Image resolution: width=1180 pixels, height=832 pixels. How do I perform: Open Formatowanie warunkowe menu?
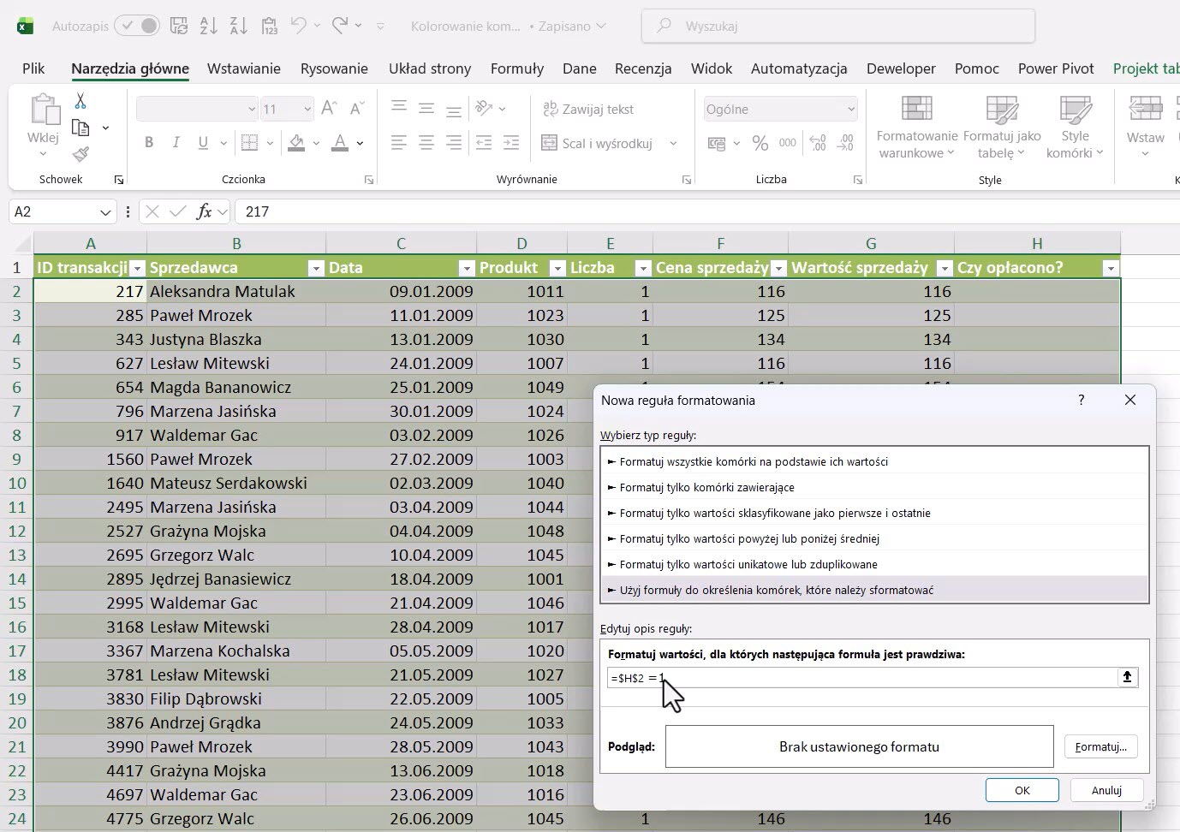pyautogui.click(x=917, y=128)
